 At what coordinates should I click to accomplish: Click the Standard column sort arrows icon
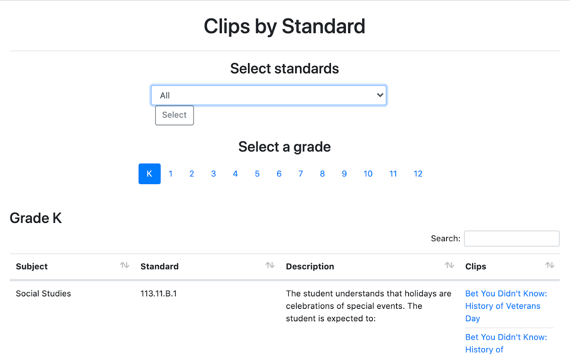click(270, 265)
